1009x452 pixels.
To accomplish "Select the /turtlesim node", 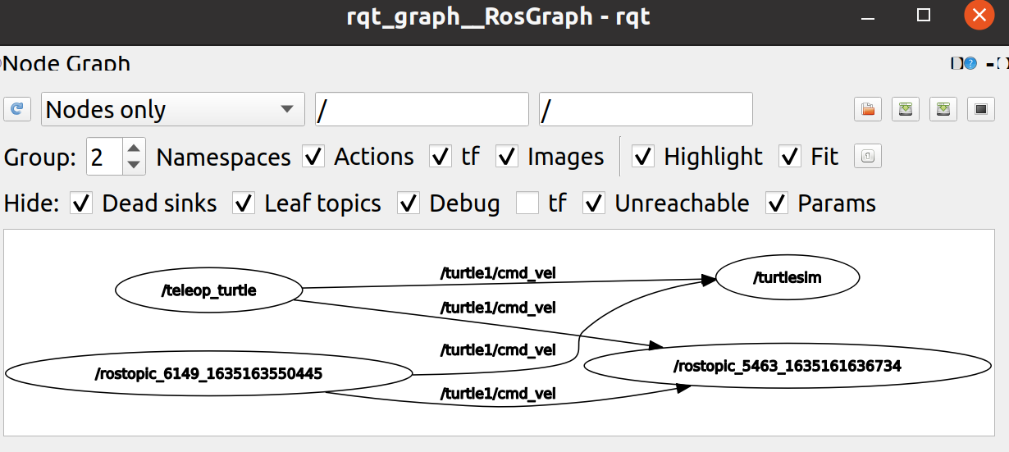I will (788, 277).
